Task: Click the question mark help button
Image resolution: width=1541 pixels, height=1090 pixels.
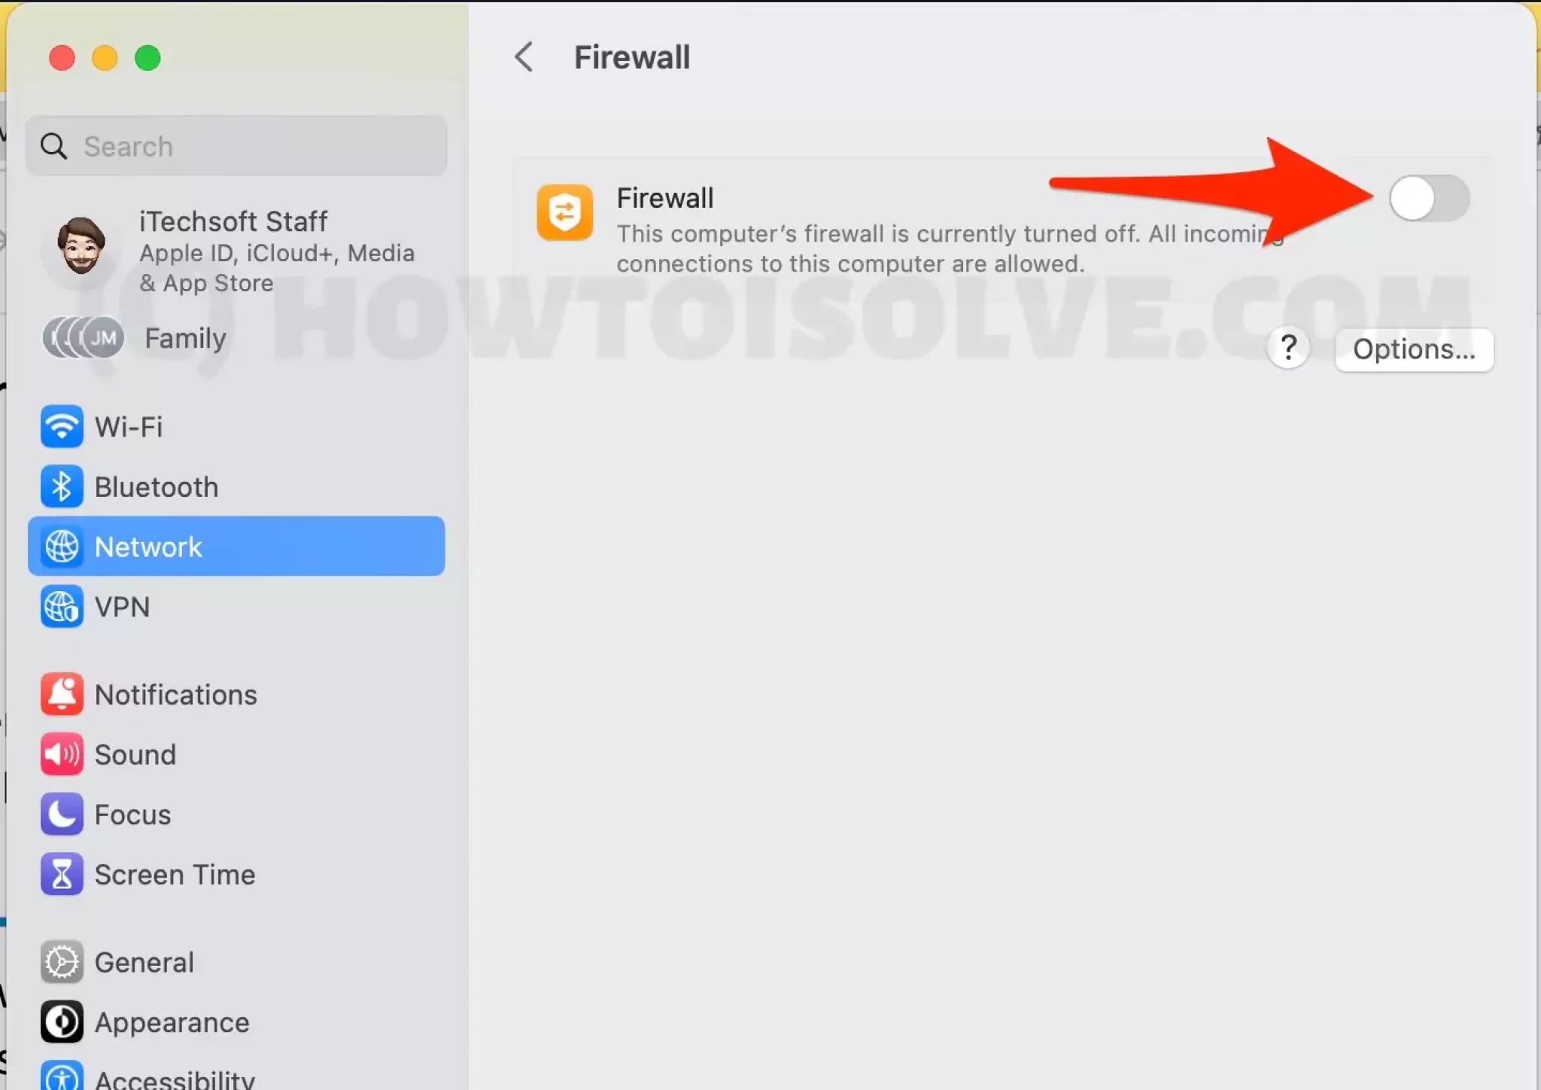Action: click(x=1288, y=349)
